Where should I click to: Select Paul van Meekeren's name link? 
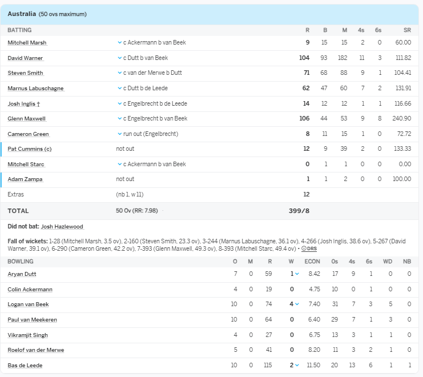point(32,320)
